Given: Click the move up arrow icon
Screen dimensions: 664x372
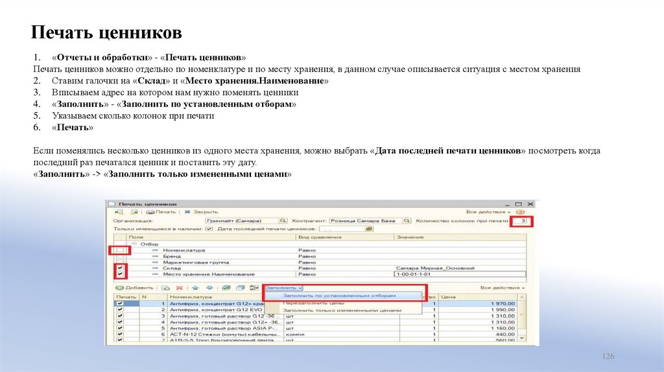Looking at the screenshot, I should pos(195,288).
